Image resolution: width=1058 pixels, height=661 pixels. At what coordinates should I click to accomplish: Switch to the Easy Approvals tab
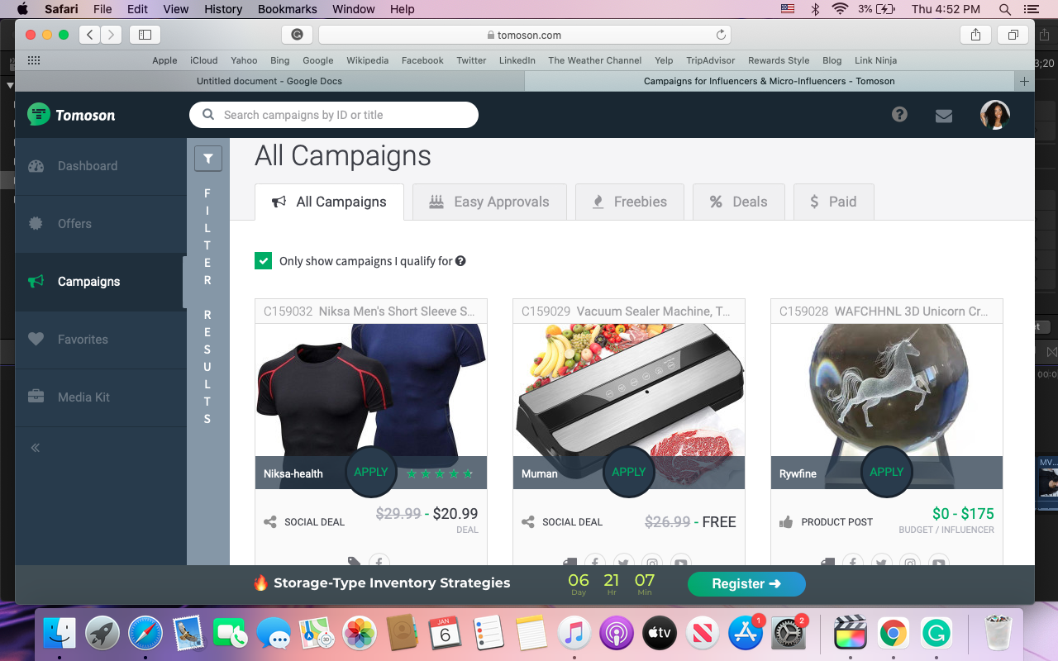(489, 202)
